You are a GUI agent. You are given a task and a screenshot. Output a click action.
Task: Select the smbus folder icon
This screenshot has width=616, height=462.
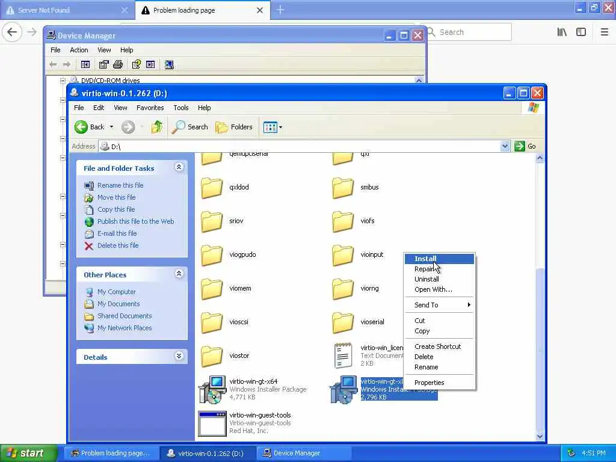[x=343, y=188]
